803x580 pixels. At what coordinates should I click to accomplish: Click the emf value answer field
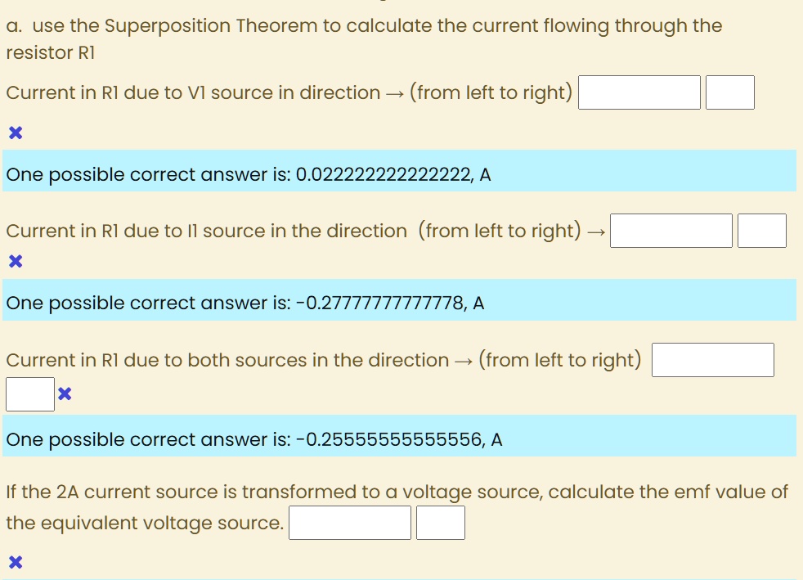[349, 522]
